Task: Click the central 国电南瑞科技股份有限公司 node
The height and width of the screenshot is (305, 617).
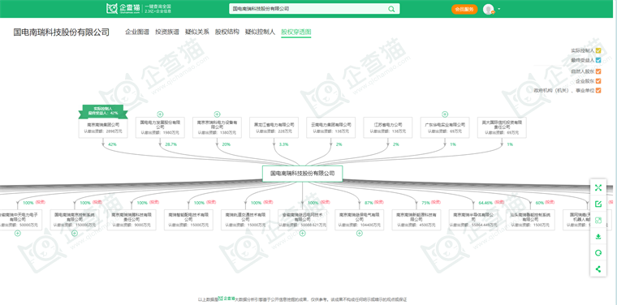Action: click(x=302, y=174)
